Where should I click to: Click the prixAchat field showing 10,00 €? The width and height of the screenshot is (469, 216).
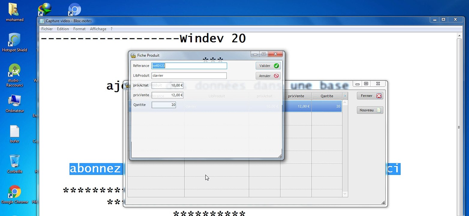[167, 85]
